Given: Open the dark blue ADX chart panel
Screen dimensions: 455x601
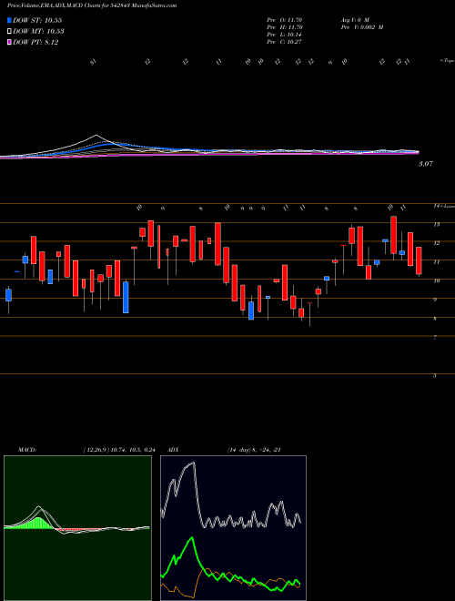Looking at the screenshot, I should (x=233, y=528).
